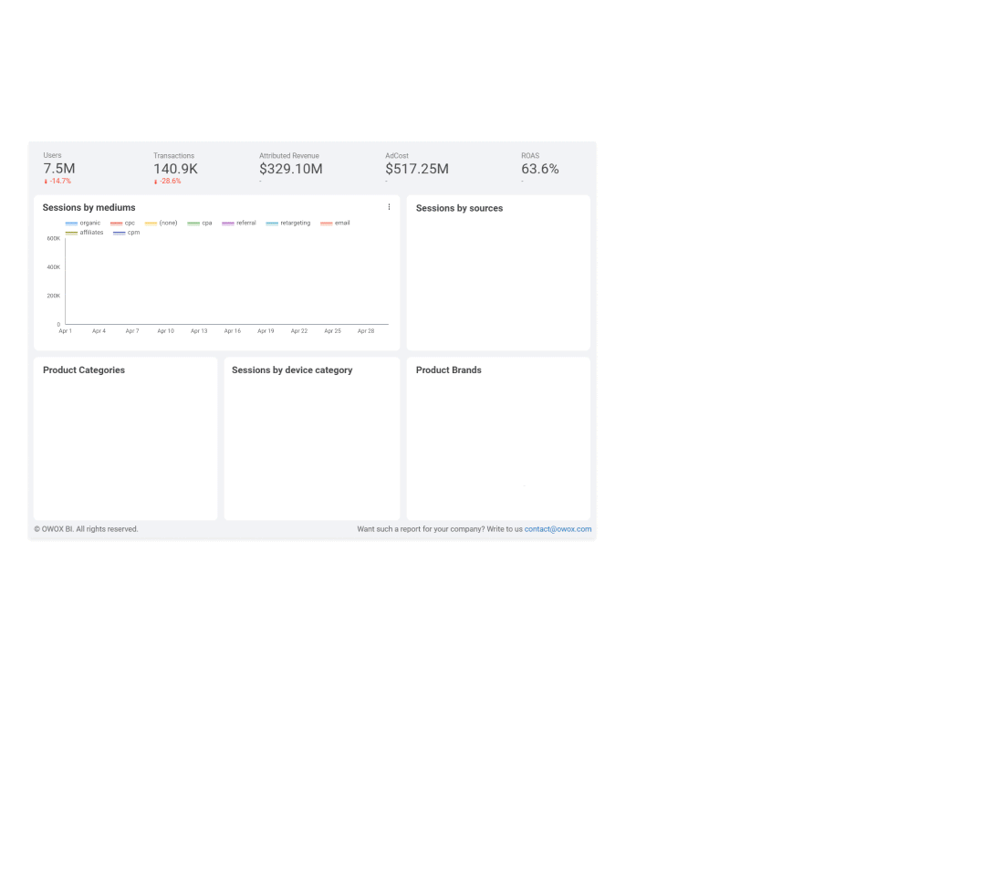Click the Users change -14.7%
Image resolution: width=991 pixels, height=896 pixels.
pyautogui.click(x=57, y=182)
